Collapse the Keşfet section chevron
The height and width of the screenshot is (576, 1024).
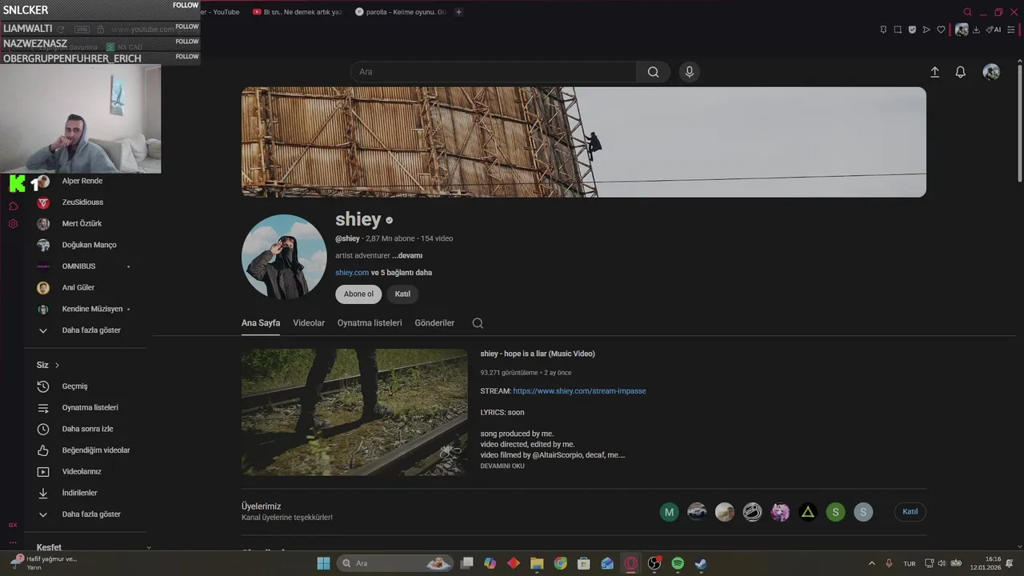tap(149, 548)
